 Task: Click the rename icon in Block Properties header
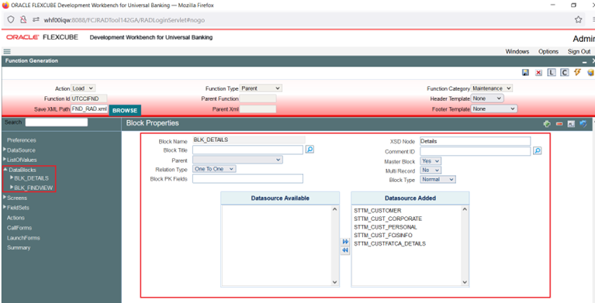click(571, 124)
